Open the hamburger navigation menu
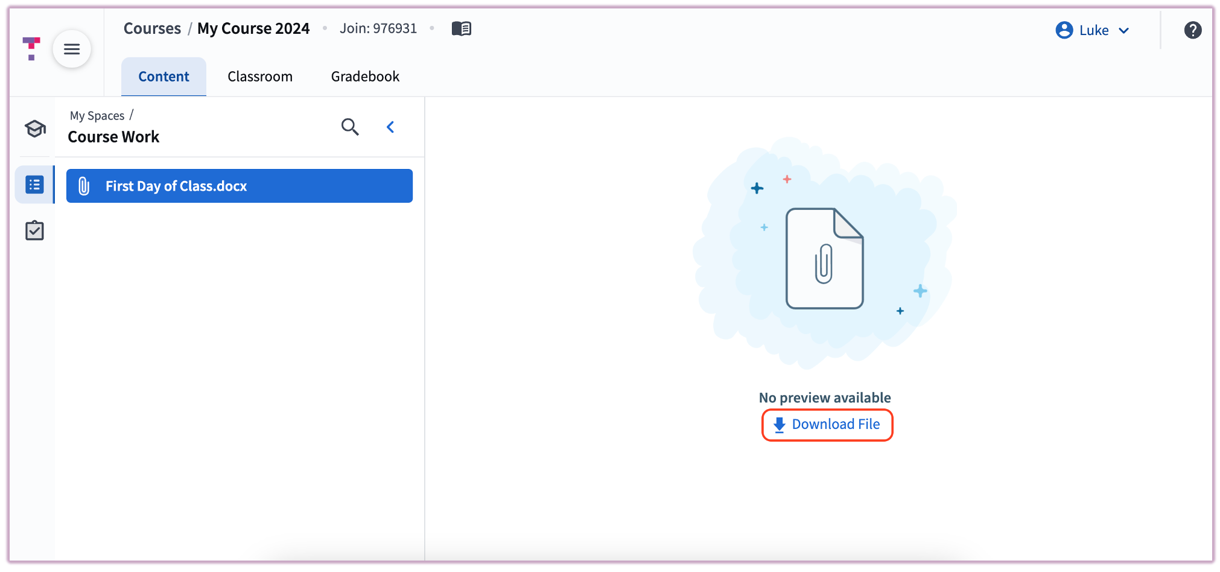 72,48
